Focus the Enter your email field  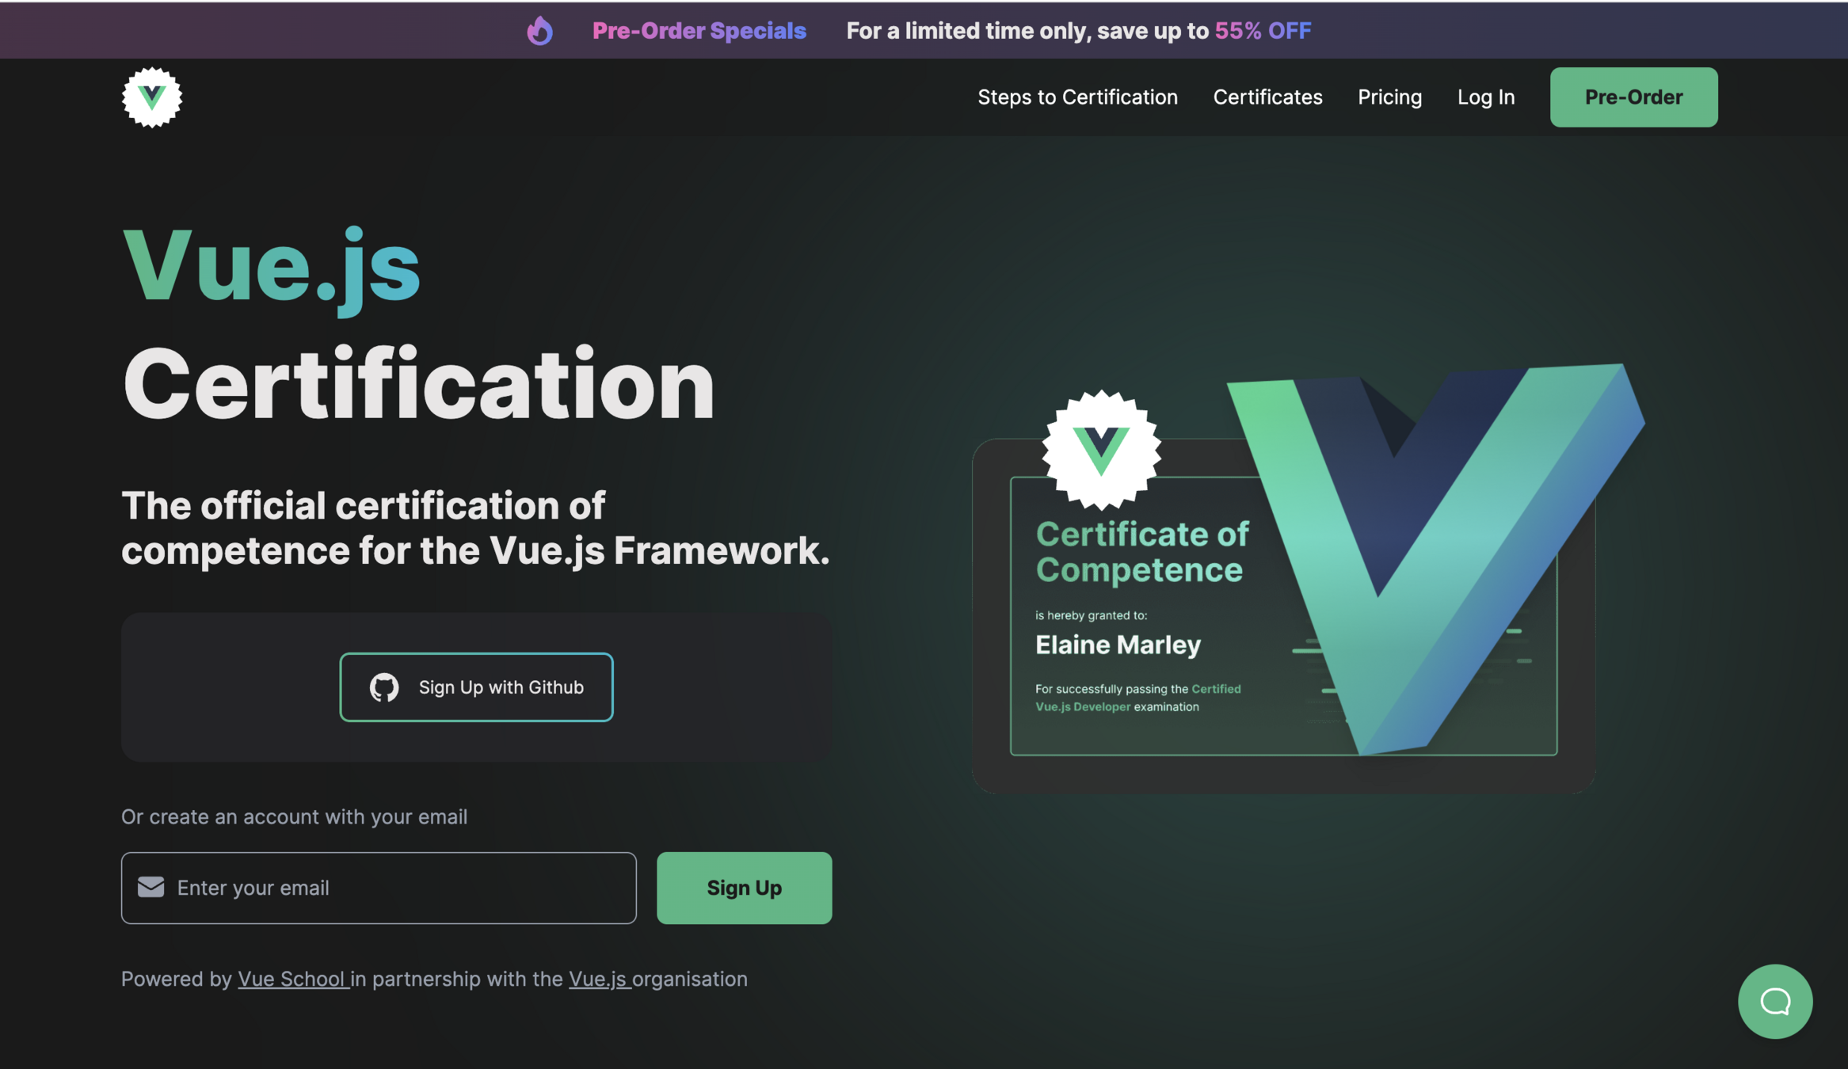[x=396, y=888]
